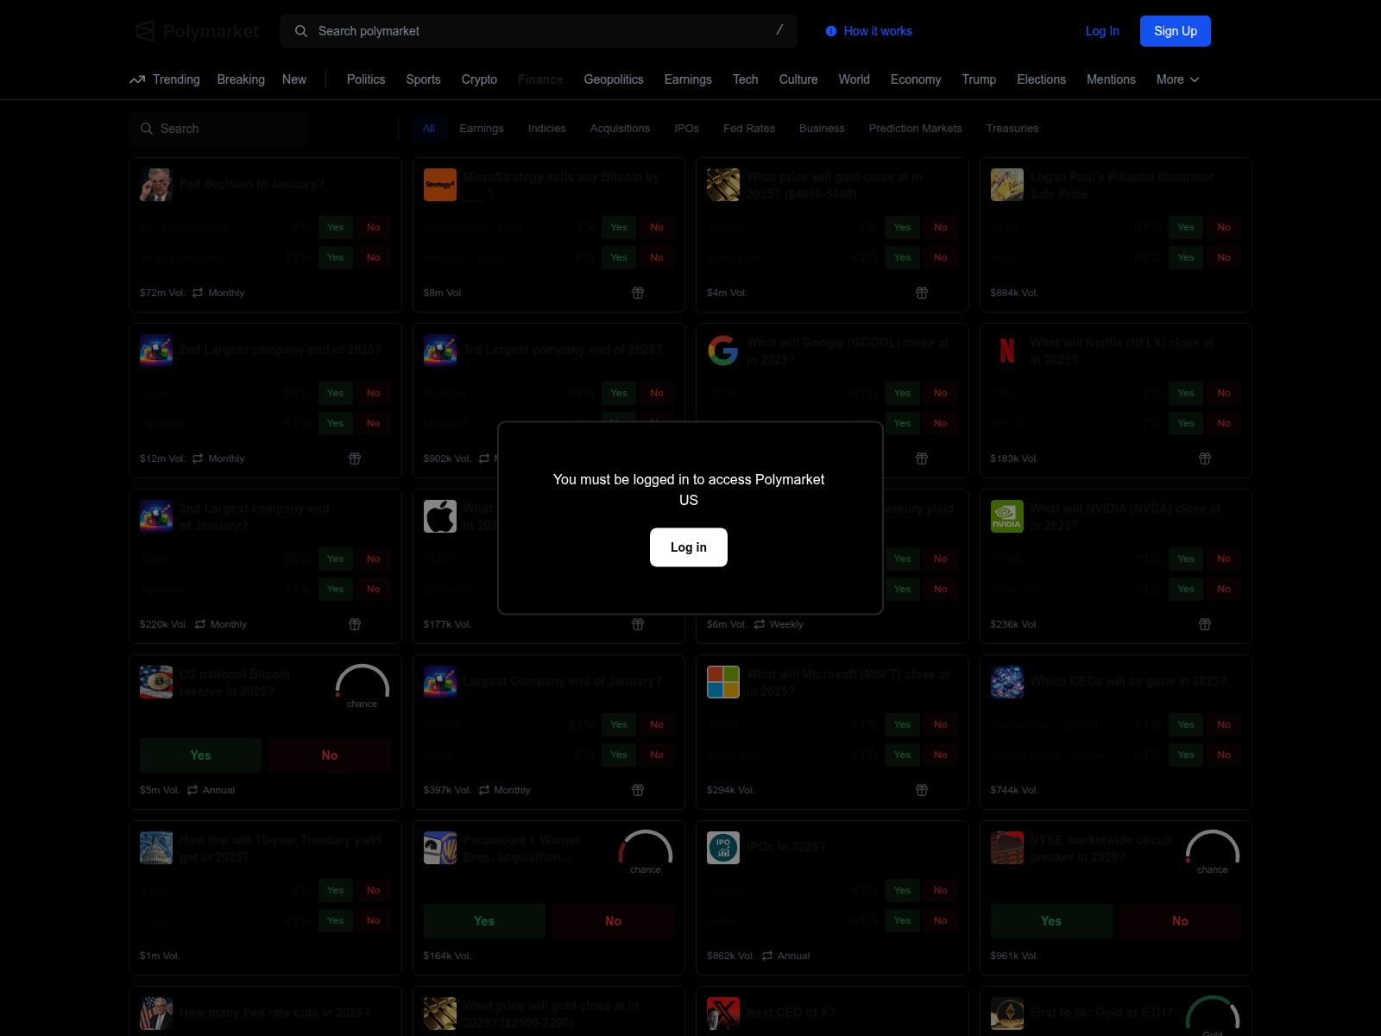Click the Polymarket logo
The width and height of the screenshot is (1381, 1036).
click(198, 31)
